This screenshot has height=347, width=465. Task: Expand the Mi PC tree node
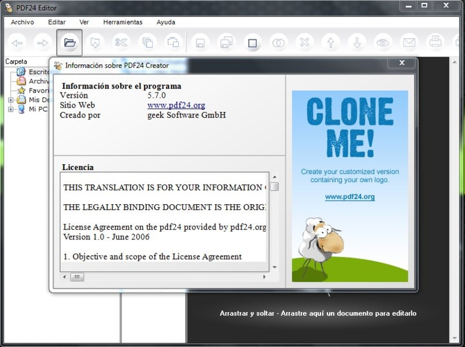[x=10, y=109]
